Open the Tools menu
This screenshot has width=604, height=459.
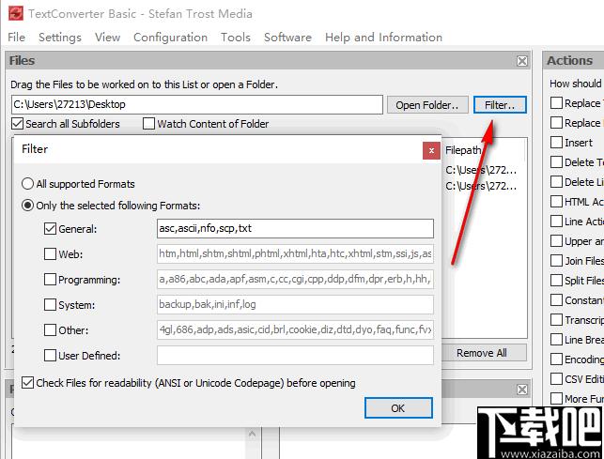236,38
